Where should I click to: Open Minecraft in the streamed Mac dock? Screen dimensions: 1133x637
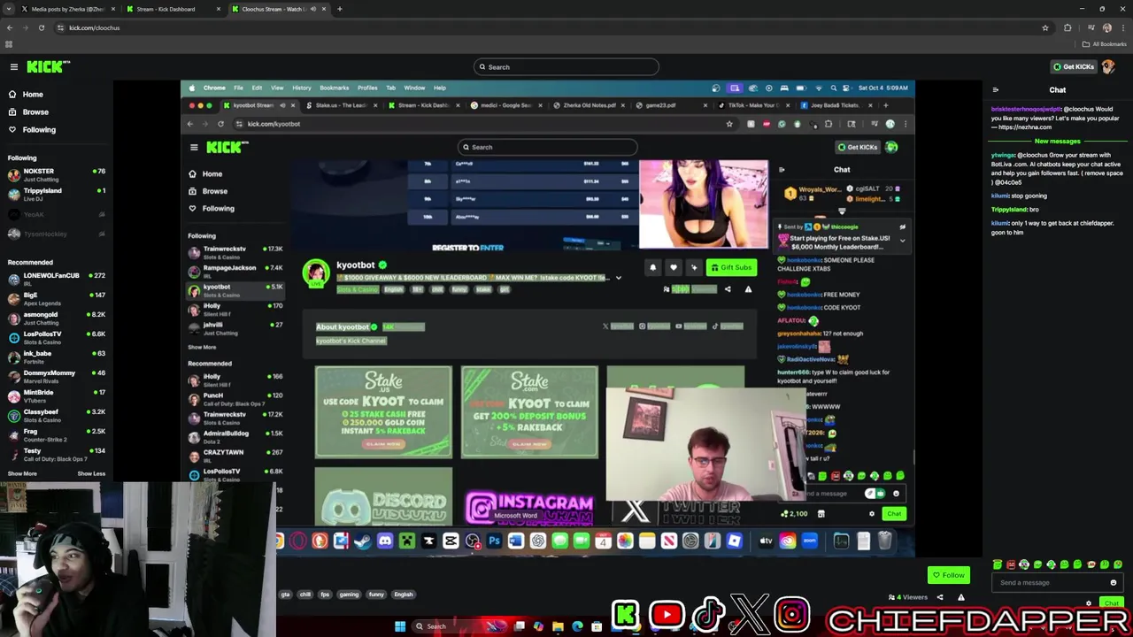406,541
